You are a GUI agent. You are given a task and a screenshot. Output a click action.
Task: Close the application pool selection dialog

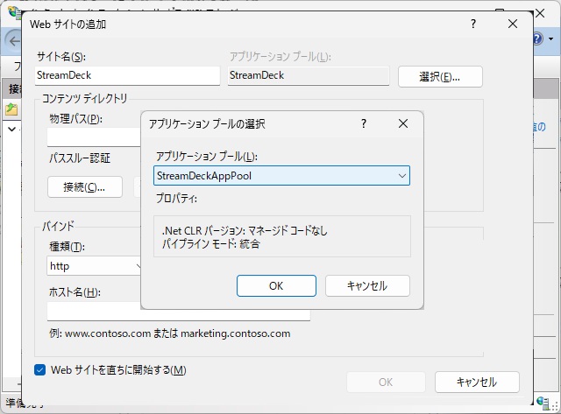[x=403, y=123]
